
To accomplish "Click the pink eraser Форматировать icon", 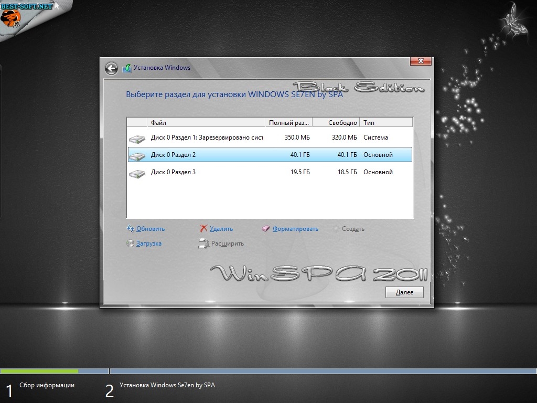I will (x=266, y=228).
